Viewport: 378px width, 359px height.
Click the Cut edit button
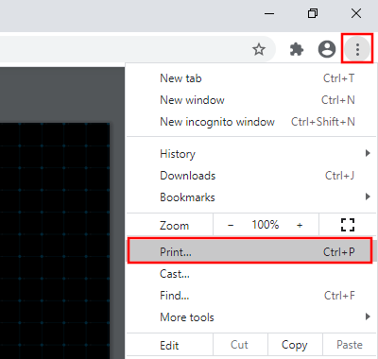point(240,345)
